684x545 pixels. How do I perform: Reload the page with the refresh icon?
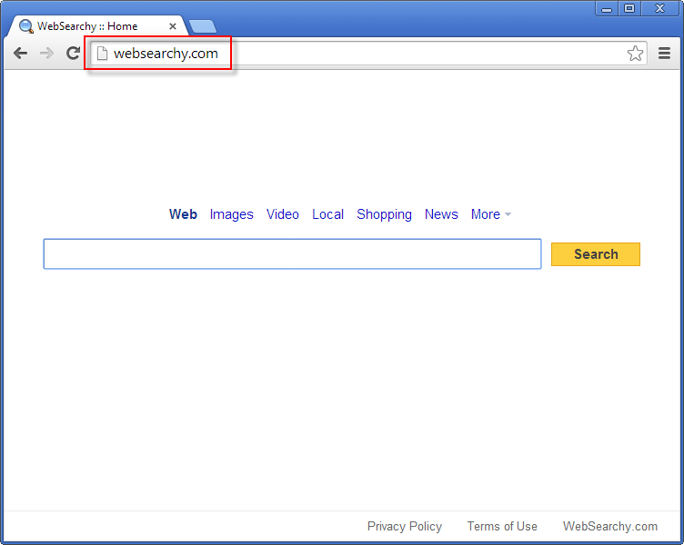click(73, 54)
